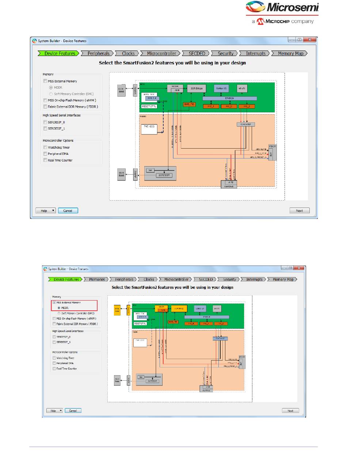This screenshot has height=459, width=347.
Task: Open SECDED tab in window with Memories tab
Action: tap(205, 279)
